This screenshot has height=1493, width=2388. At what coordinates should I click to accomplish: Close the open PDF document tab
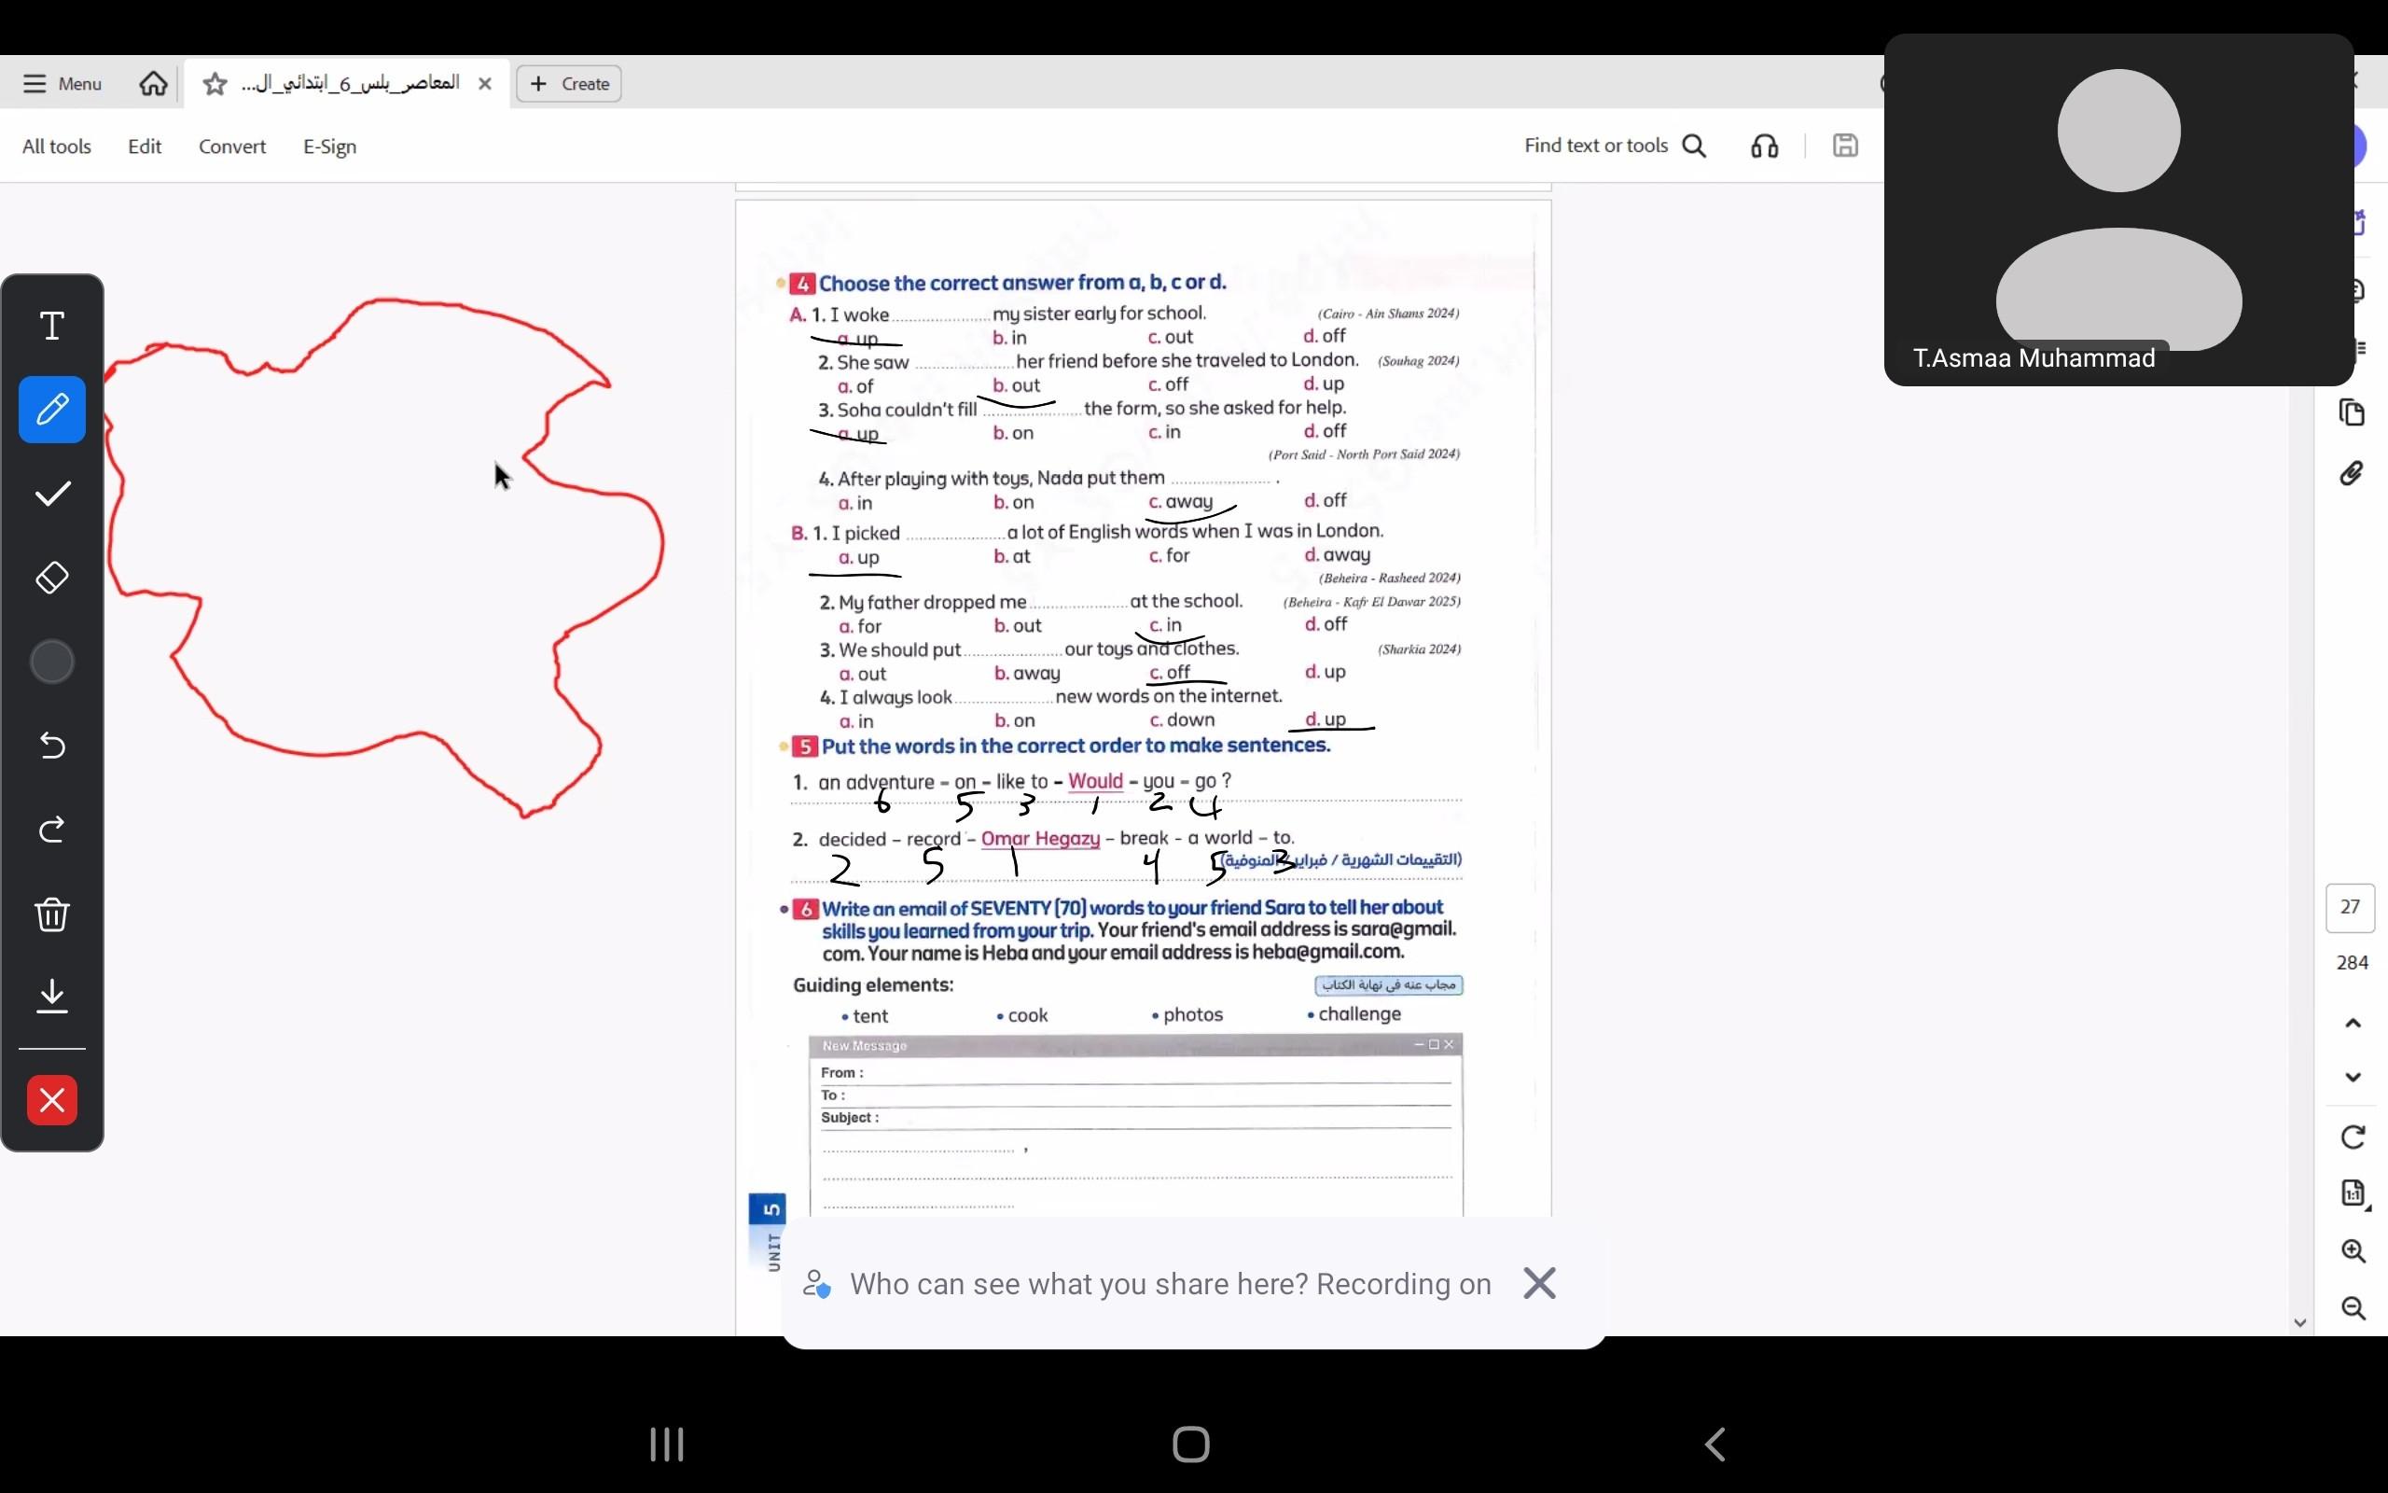[484, 84]
